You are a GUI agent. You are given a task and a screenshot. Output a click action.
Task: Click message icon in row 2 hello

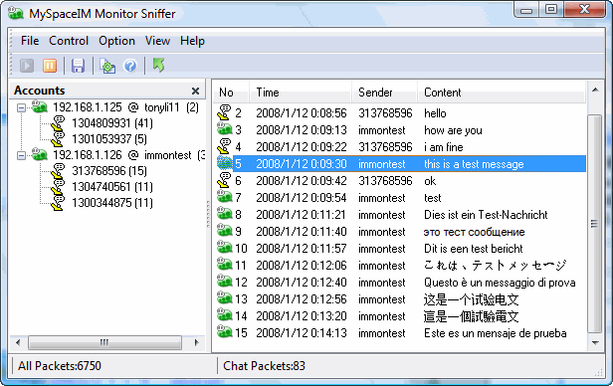click(224, 112)
